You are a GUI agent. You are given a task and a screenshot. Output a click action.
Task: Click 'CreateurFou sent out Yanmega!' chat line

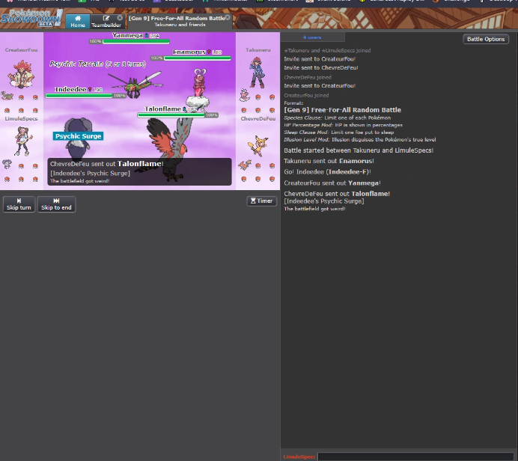pos(332,183)
